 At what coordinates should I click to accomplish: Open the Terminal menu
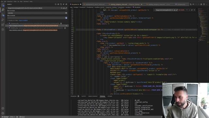tap(26, 1)
